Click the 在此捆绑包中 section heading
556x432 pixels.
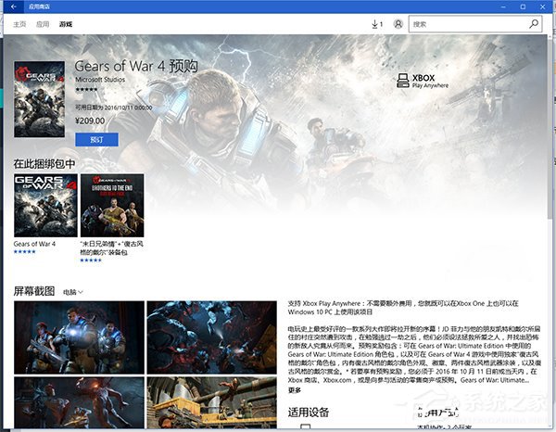coord(44,163)
